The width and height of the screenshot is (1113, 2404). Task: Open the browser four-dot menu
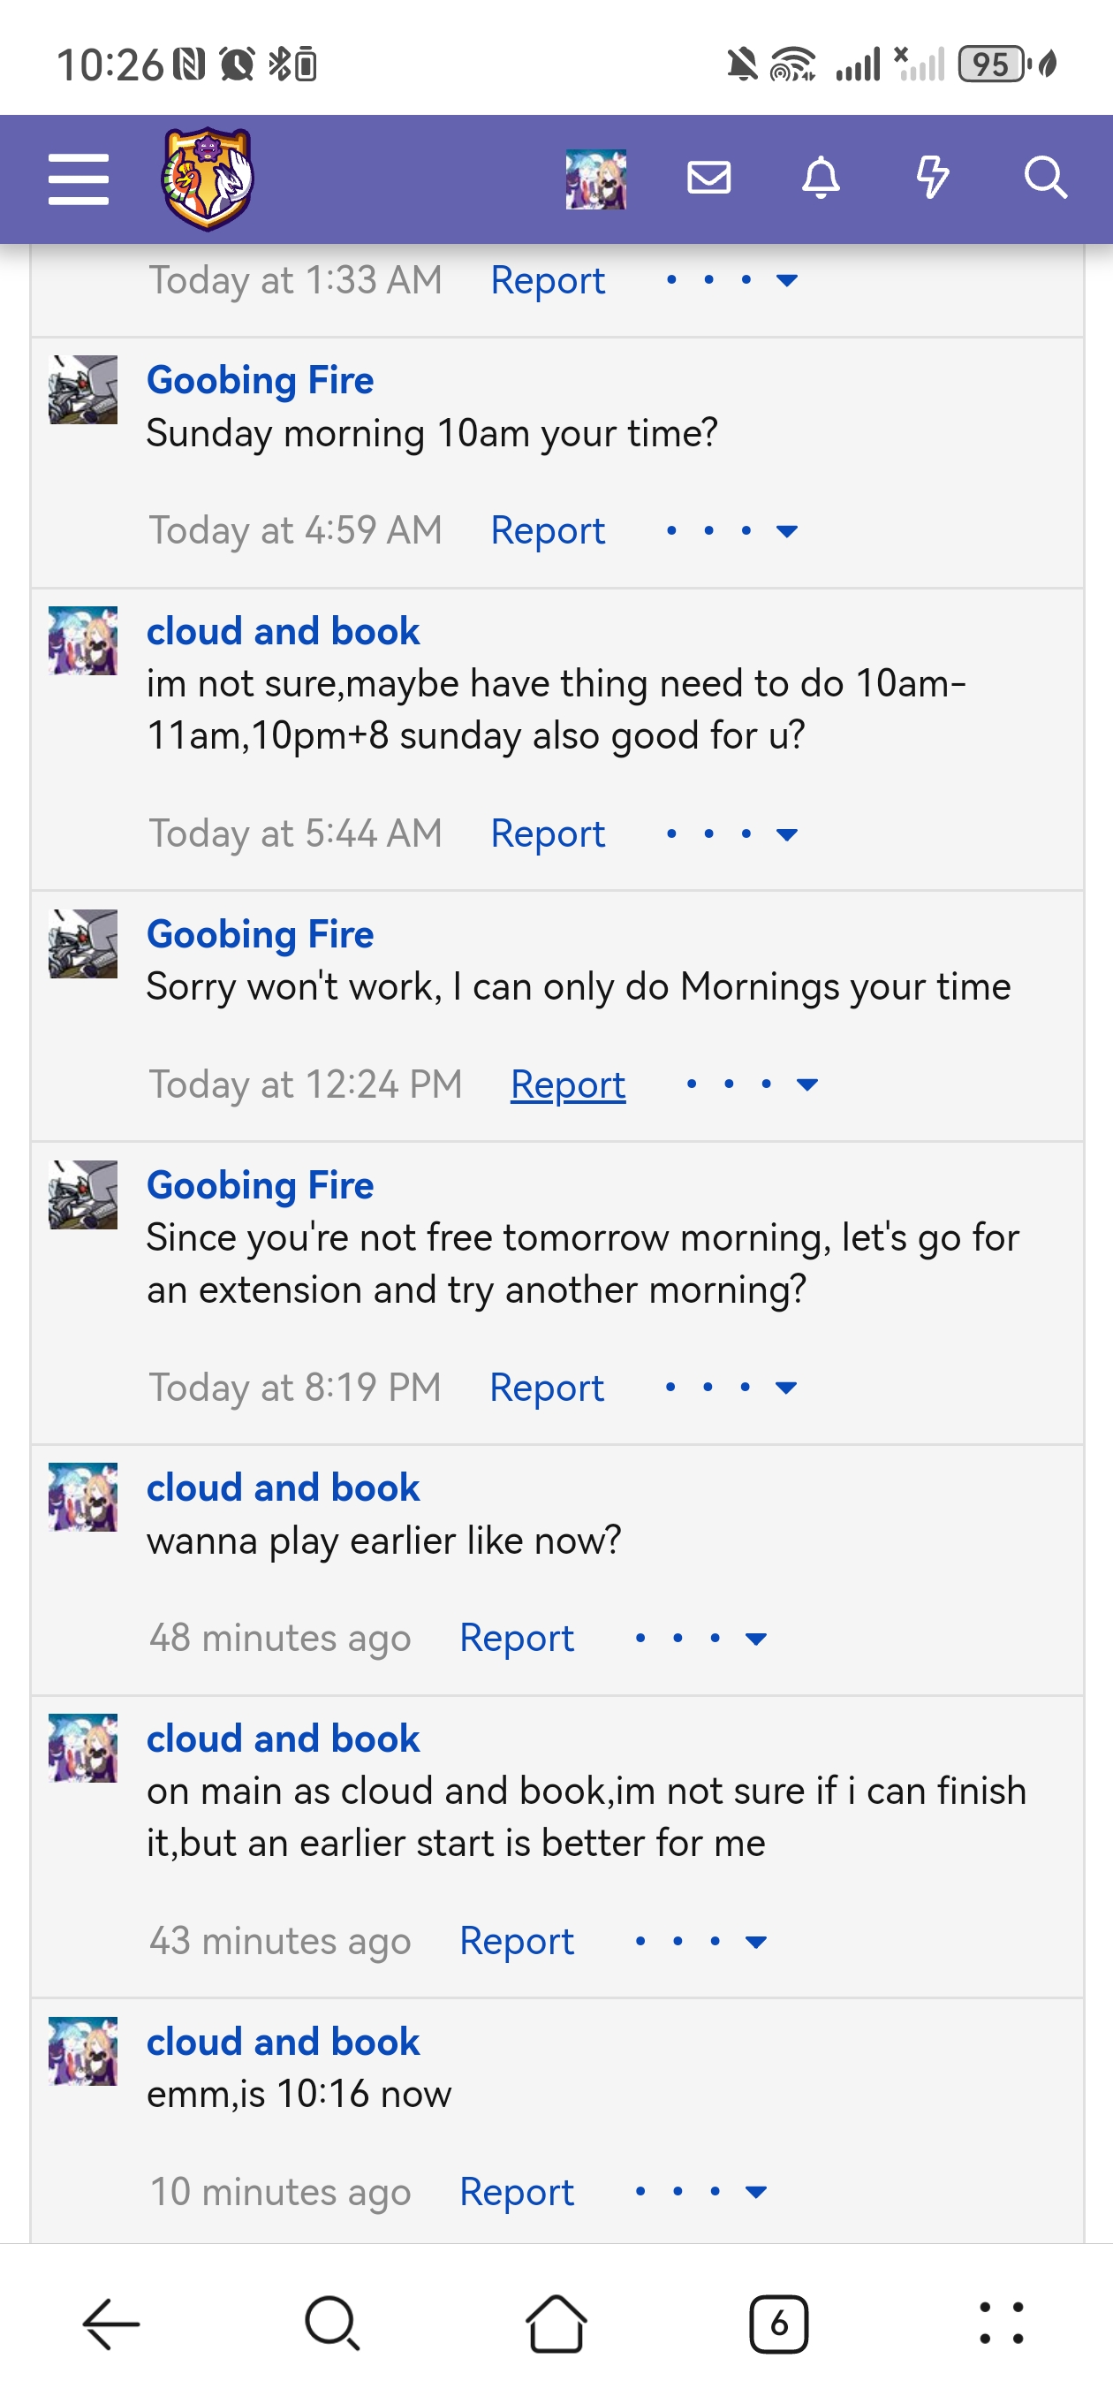pyautogui.click(x=1001, y=2323)
